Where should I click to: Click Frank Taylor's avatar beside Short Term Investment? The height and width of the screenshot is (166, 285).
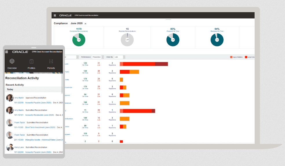(10, 123)
